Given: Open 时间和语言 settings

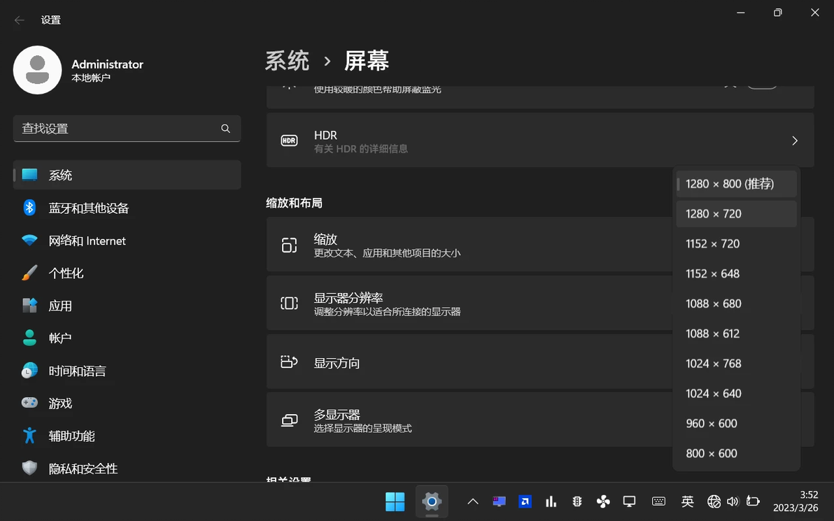Looking at the screenshot, I should click(x=127, y=371).
